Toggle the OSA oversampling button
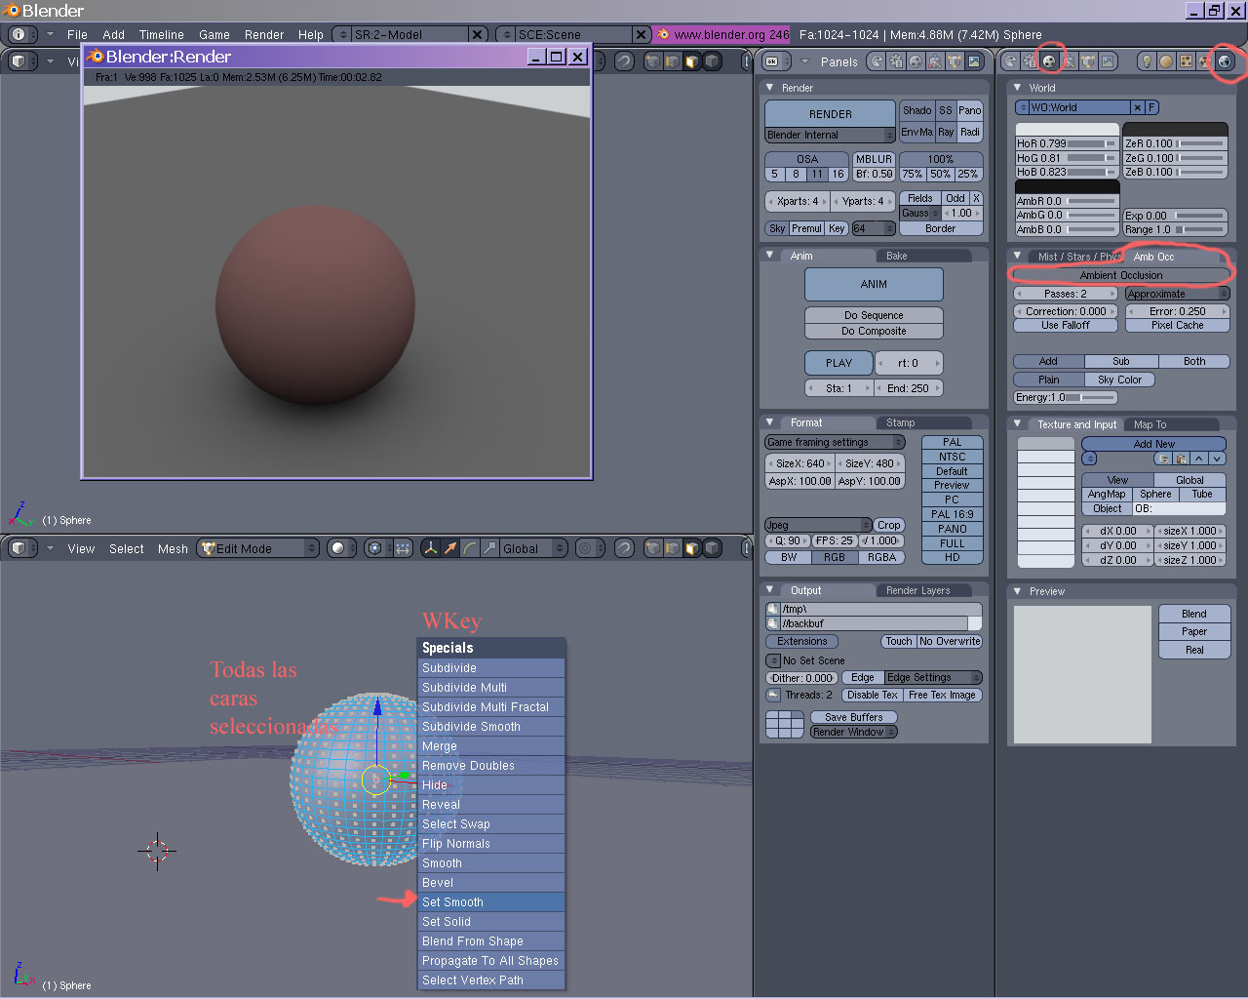The image size is (1248, 999). [x=807, y=159]
